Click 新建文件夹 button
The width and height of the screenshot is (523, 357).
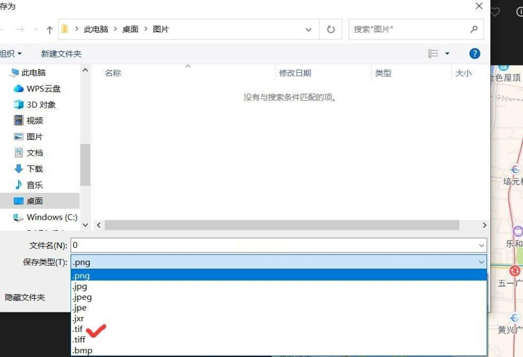(61, 54)
